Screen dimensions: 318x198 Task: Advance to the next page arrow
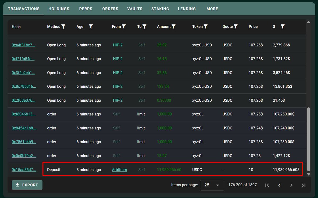tap(291, 185)
